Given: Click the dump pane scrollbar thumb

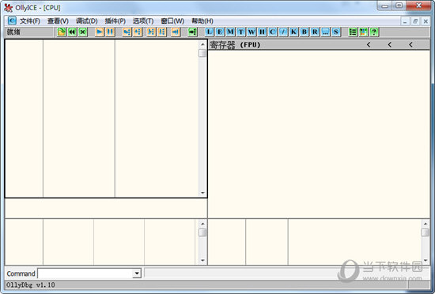Looking at the screenshot, I should click(x=202, y=232).
